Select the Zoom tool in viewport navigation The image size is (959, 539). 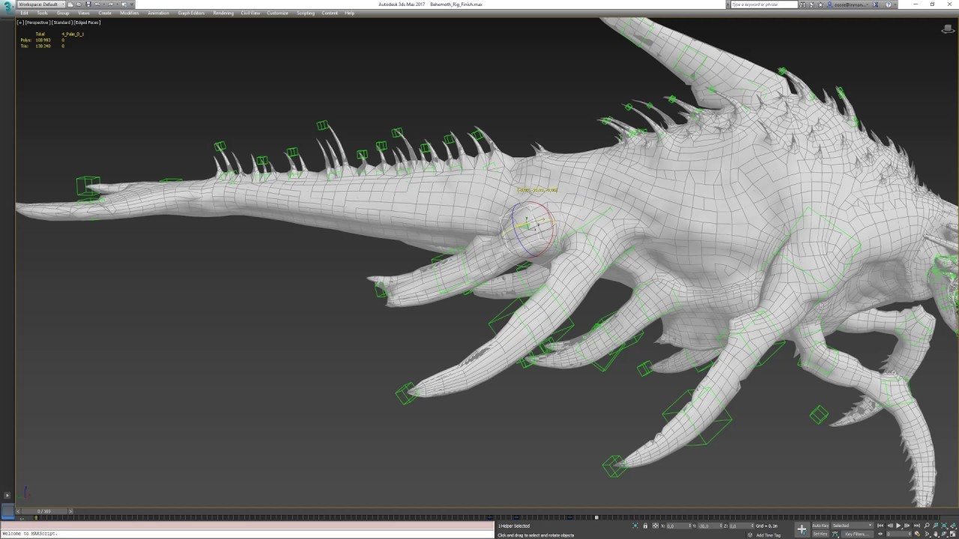pos(927,525)
